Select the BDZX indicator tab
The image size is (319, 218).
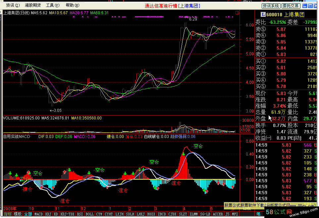[151, 214]
